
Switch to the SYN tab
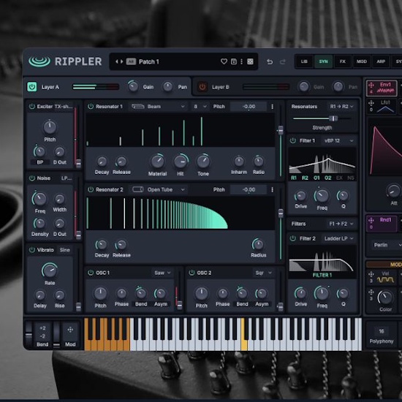click(323, 61)
